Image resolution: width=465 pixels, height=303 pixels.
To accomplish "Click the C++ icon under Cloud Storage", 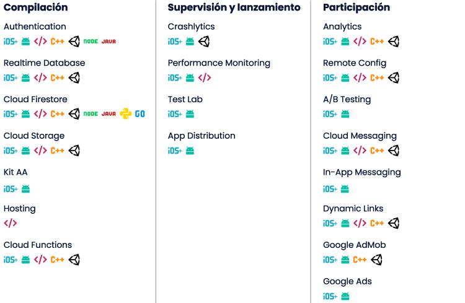I will pyautogui.click(x=58, y=151).
